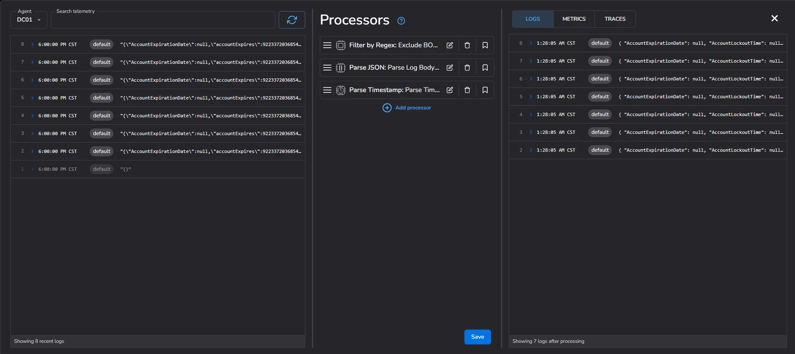
Task: Save the processor configuration
Action: click(477, 337)
